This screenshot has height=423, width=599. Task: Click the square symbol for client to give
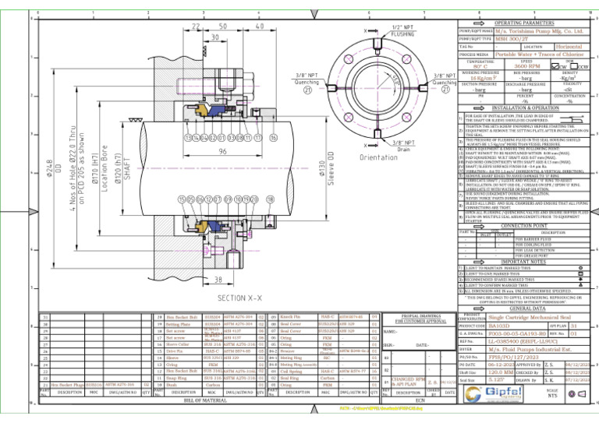pos(580,274)
